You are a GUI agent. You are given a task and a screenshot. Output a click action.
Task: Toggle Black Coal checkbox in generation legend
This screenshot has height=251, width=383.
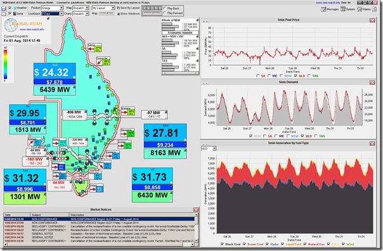tap(222, 244)
